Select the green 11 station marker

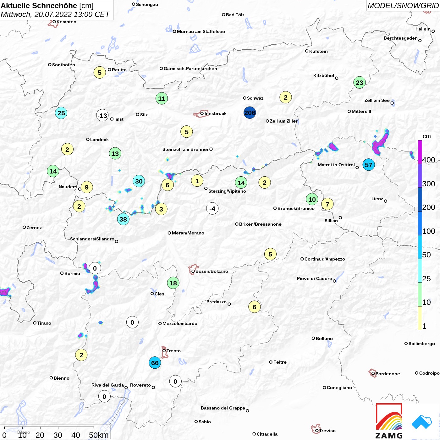coord(162,98)
